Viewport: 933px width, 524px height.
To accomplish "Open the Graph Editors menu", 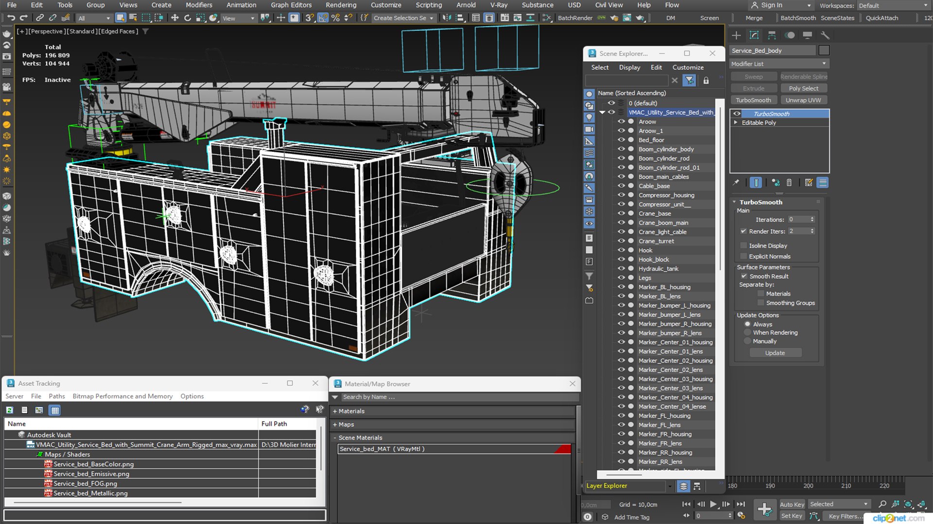I will [x=291, y=5].
